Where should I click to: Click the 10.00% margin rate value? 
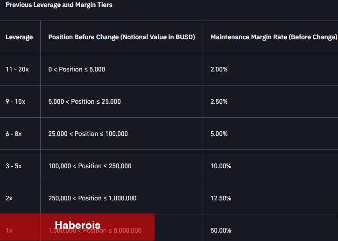point(221,166)
